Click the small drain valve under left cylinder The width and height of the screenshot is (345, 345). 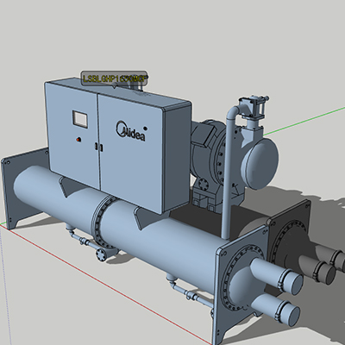click(x=101, y=254)
